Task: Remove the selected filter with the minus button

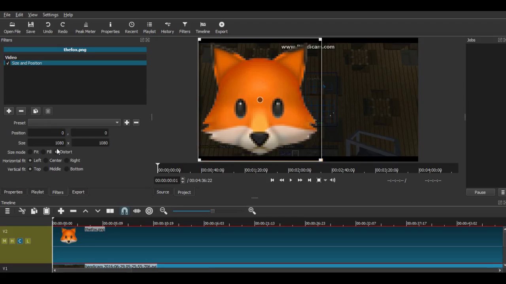Action: tap(21, 111)
